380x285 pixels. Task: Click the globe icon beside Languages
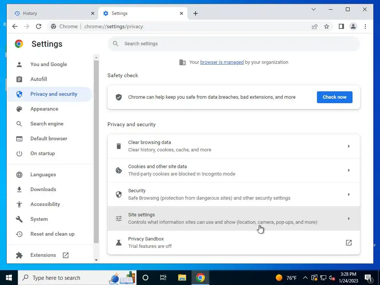click(19, 174)
